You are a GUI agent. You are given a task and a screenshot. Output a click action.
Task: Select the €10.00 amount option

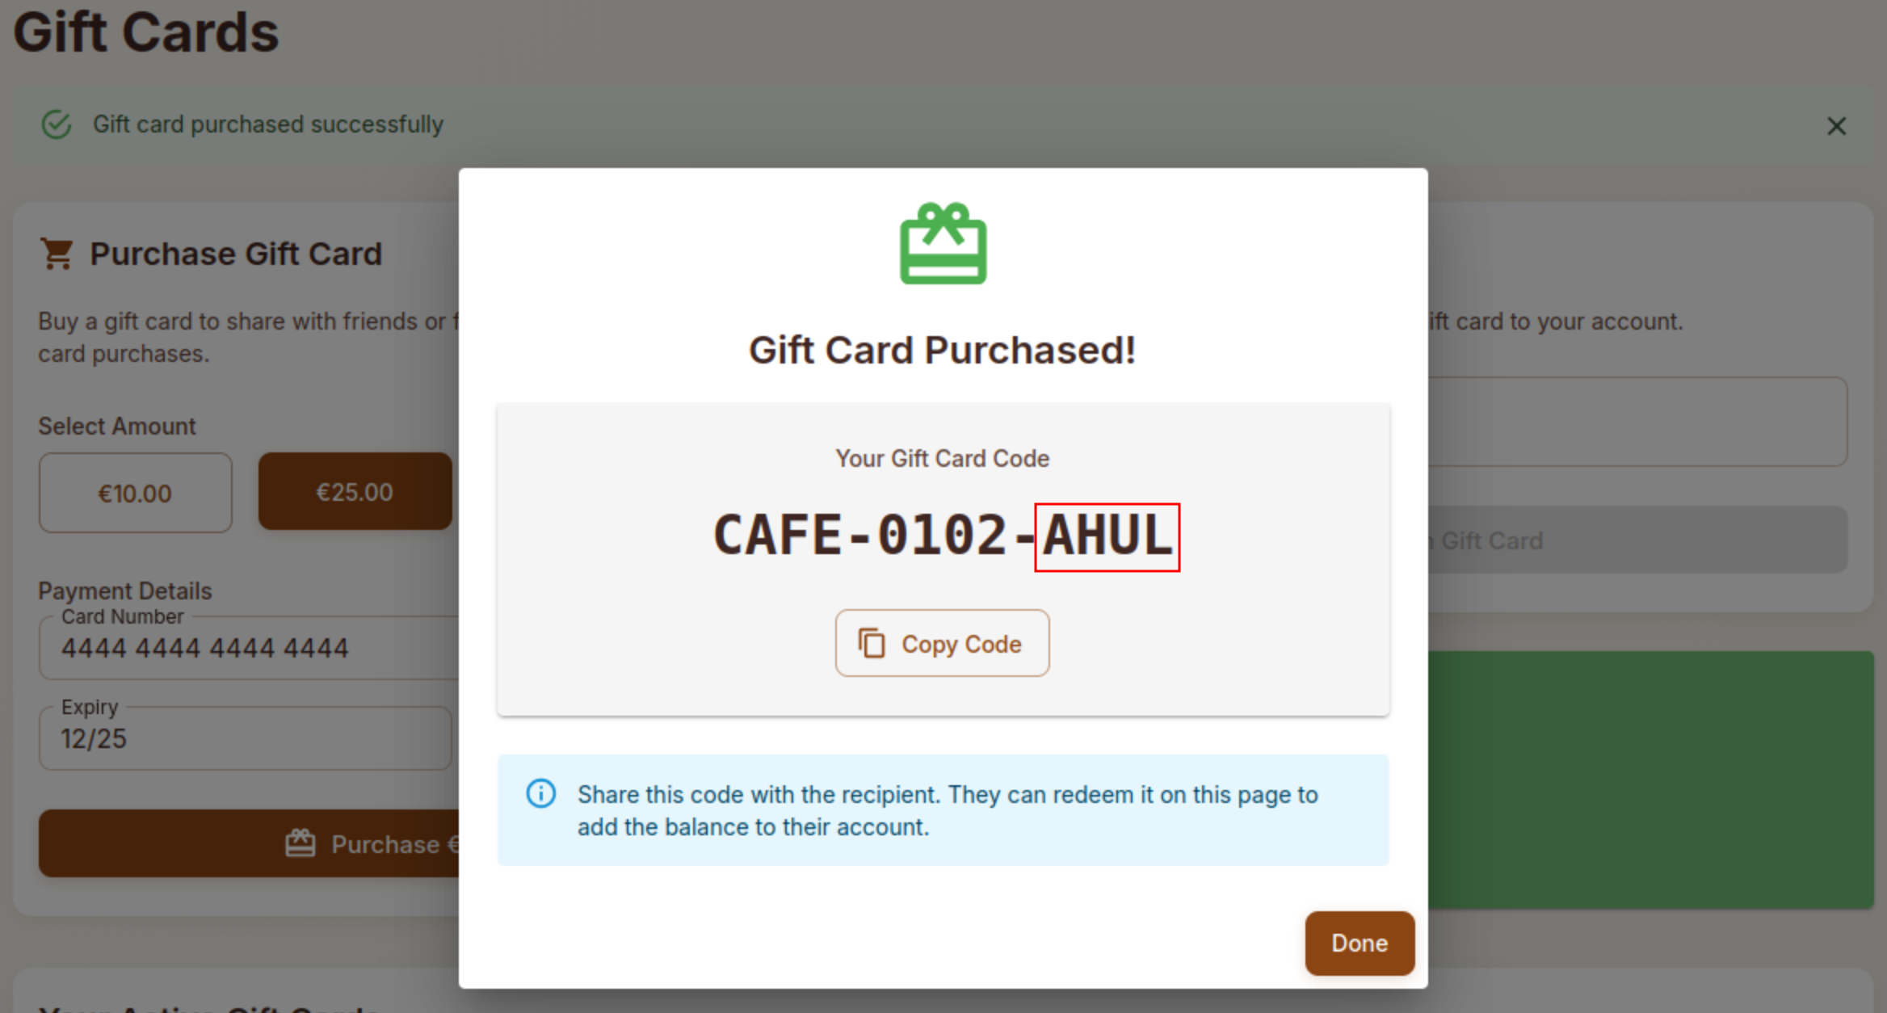[x=135, y=492]
